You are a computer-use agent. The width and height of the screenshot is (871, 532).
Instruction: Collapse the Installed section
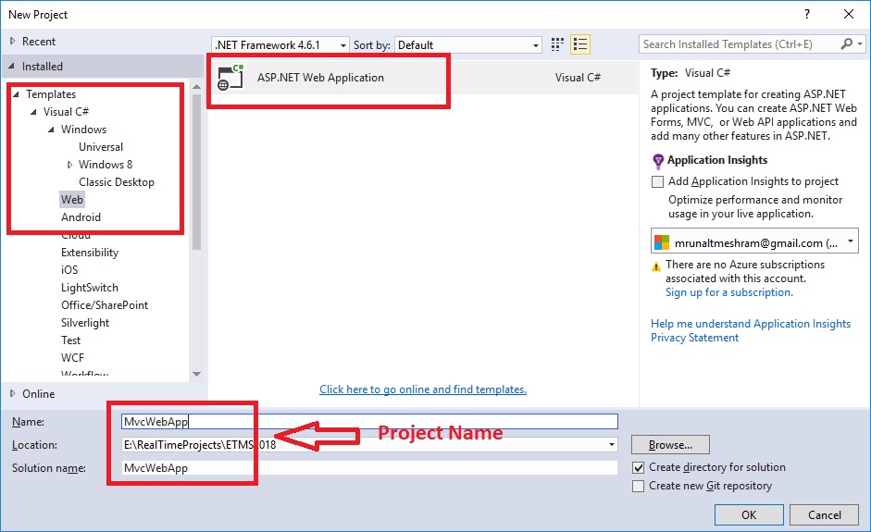point(12,66)
